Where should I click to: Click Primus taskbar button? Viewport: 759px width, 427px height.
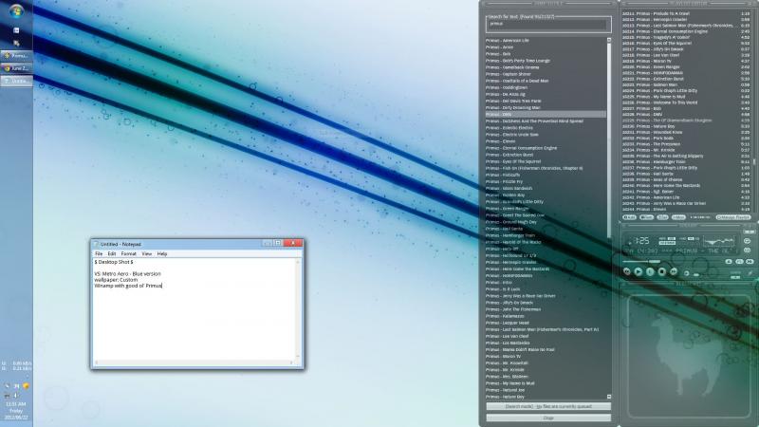pyautogui.click(x=16, y=56)
